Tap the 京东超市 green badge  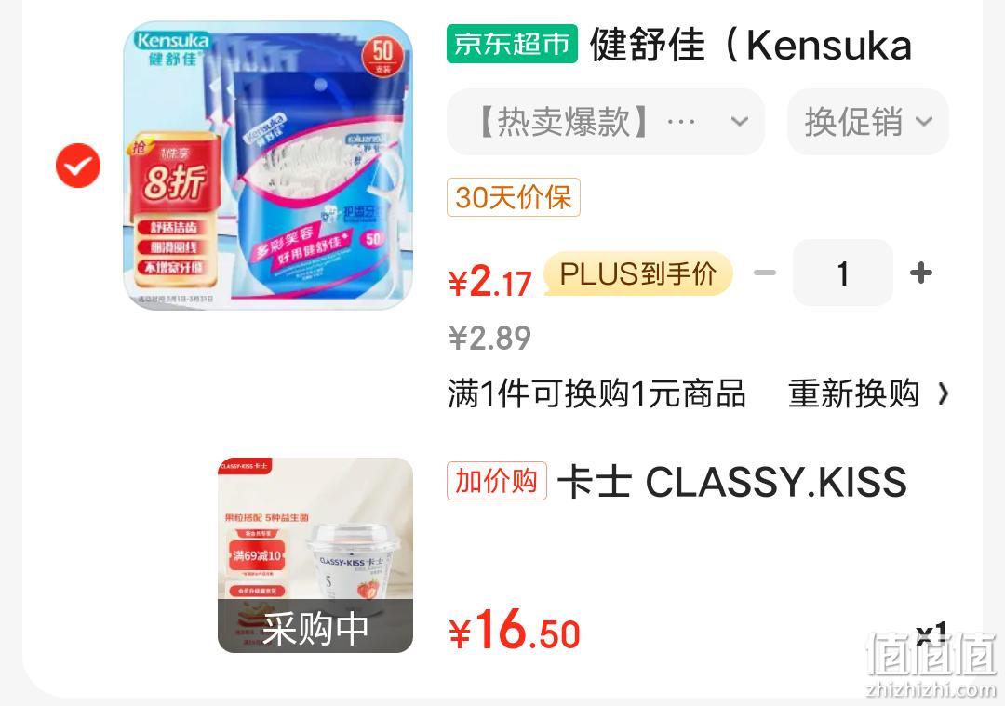[512, 45]
